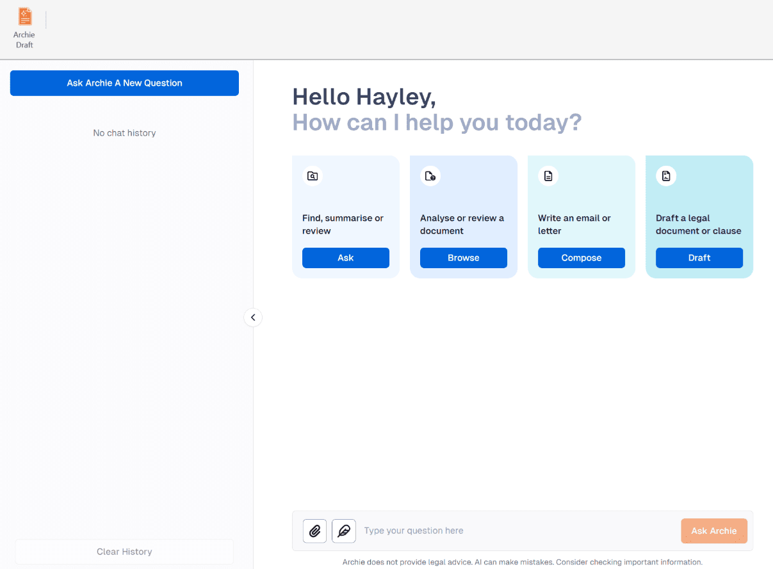Click the Draft button for legal document

(x=699, y=258)
